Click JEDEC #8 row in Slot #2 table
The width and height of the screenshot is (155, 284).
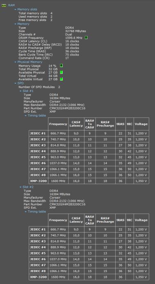[89, 271]
